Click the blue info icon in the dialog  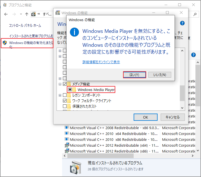coord(74,32)
